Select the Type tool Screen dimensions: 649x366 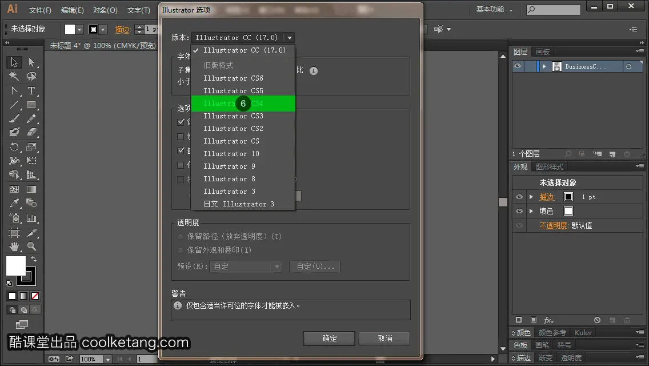pos(31,90)
